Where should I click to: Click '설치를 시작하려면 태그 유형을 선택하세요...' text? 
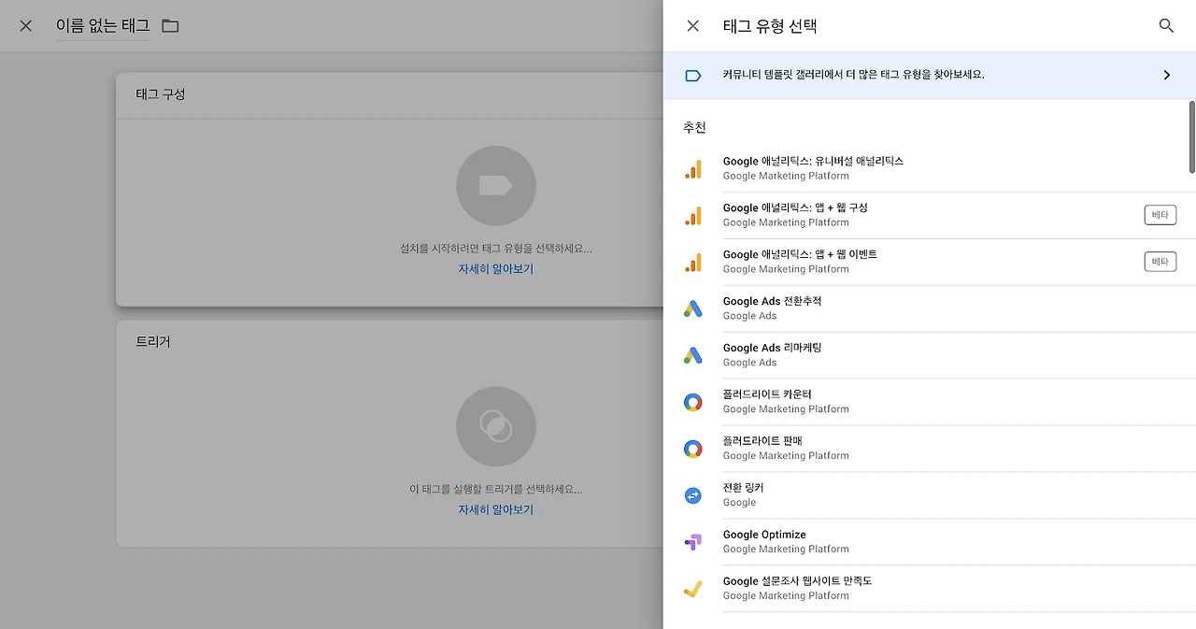click(x=496, y=249)
